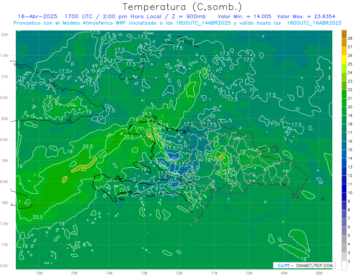This screenshot has width=358, height=277.
Task: Click the purple swatch between 5 and 6
Action: point(344,231)
